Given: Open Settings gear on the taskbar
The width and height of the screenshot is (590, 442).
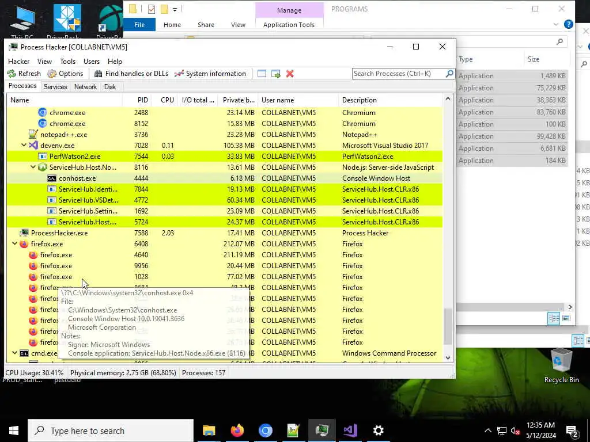Looking at the screenshot, I should click(x=378, y=430).
